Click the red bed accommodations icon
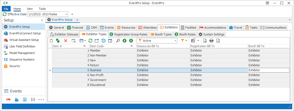Screen dimensions: 294x111 click(x=8, y=100)
